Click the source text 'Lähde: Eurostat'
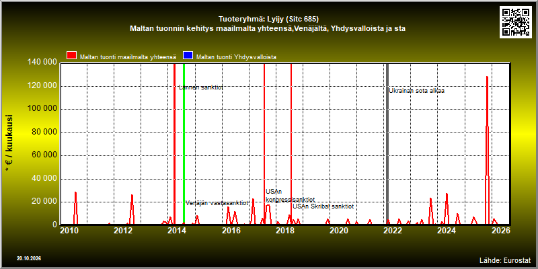 (505, 260)
